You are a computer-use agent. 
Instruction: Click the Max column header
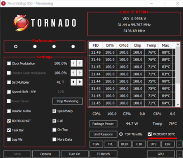165,45
